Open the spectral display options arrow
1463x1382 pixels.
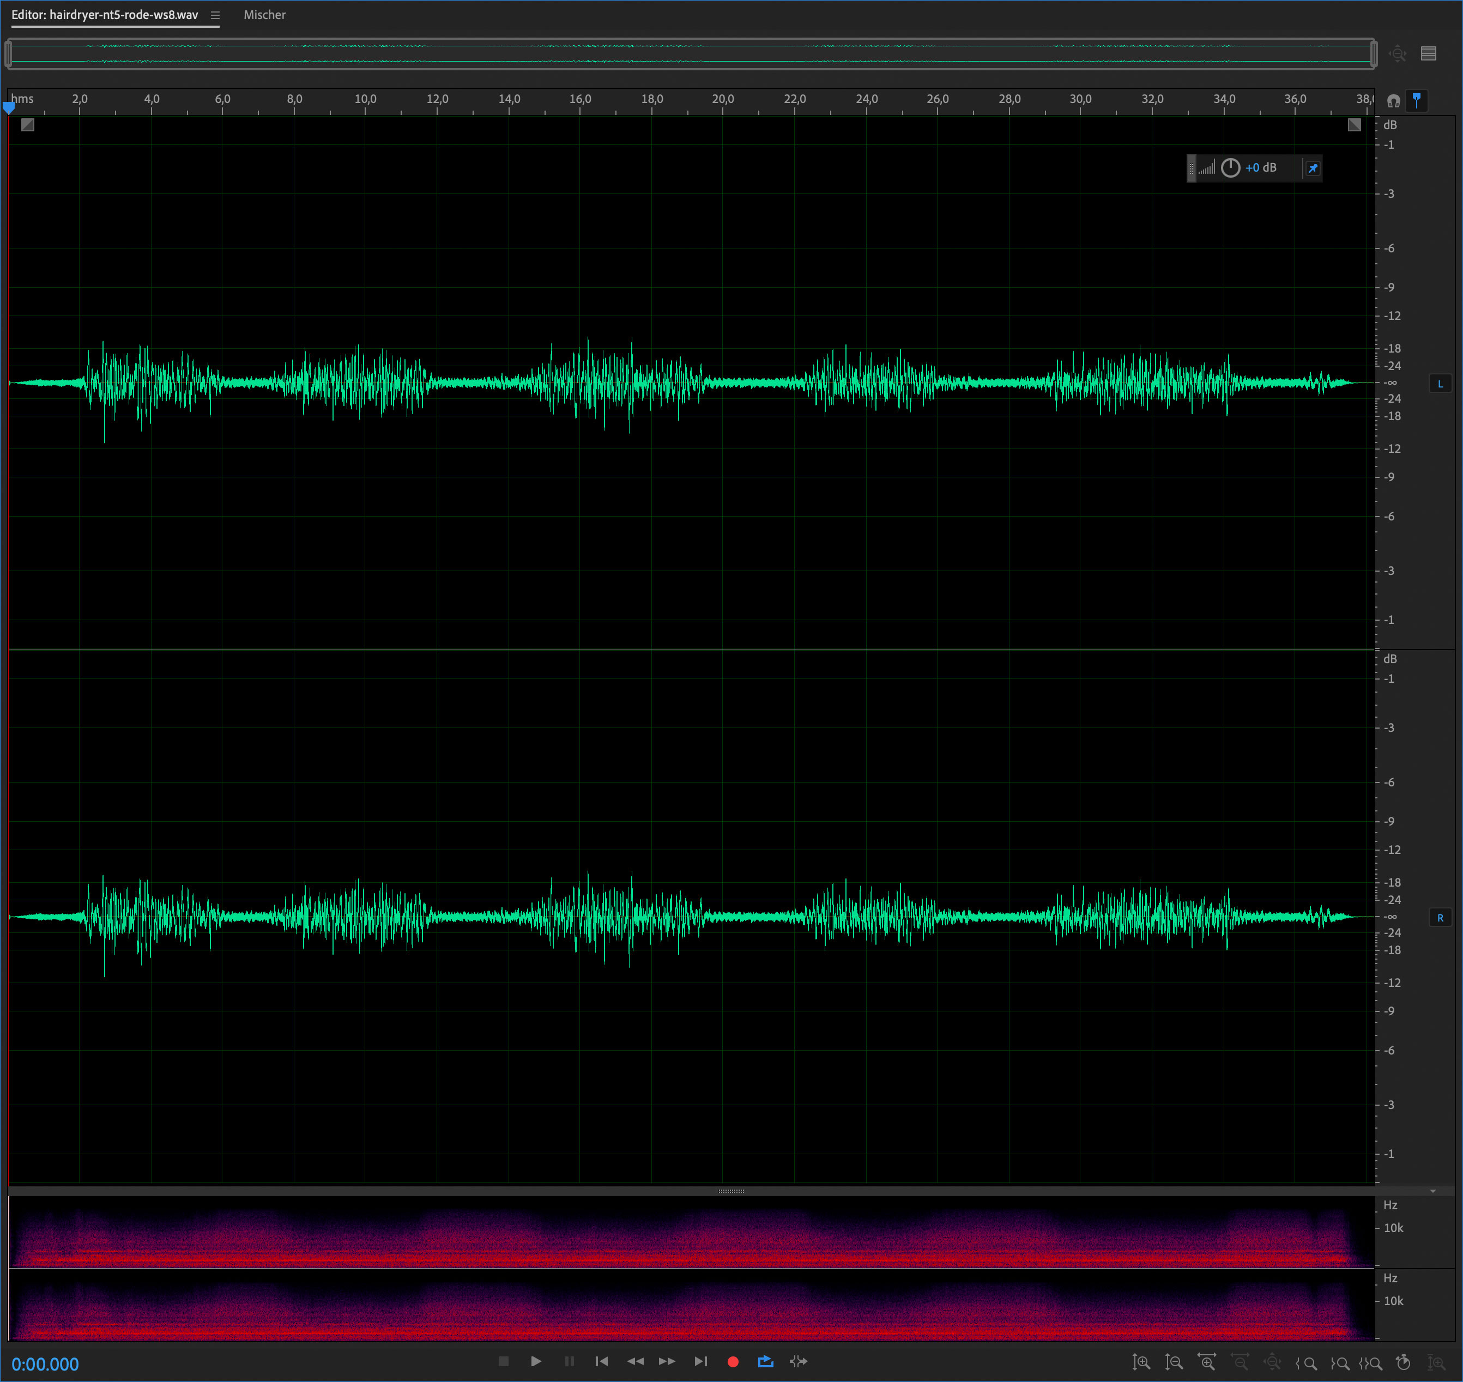pos(1433,1191)
